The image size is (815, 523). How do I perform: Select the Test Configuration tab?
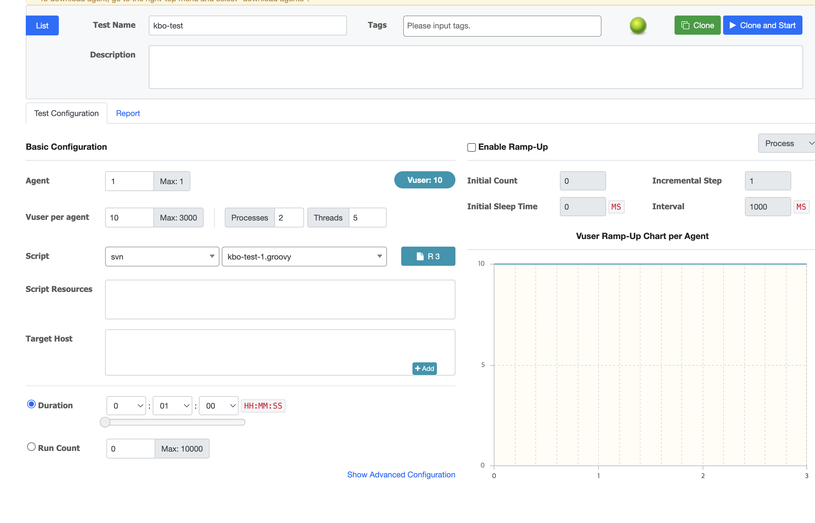(66, 113)
